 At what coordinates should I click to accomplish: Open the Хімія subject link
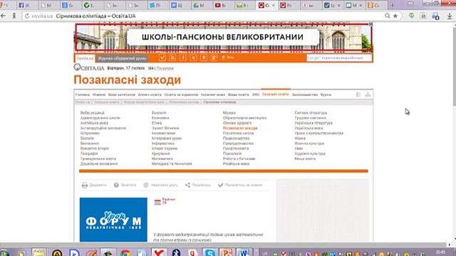coord(299,149)
